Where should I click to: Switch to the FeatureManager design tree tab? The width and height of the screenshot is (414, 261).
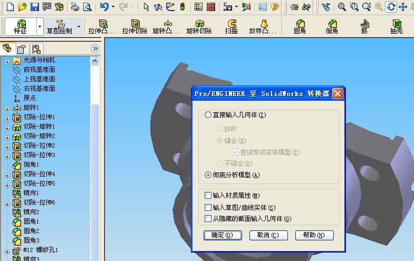pyautogui.click(x=7, y=49)
